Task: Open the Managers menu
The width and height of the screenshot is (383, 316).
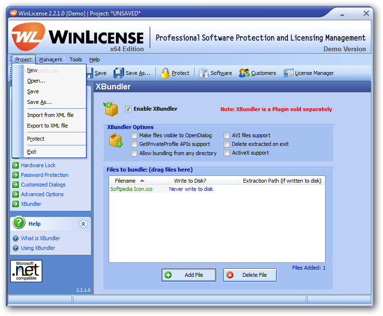Action: tap(51, 59)
